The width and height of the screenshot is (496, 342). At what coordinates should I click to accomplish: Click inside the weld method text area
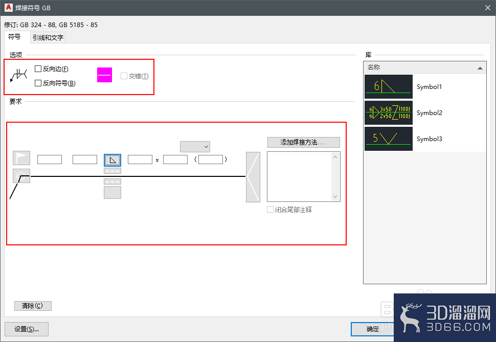click(299, 176)
